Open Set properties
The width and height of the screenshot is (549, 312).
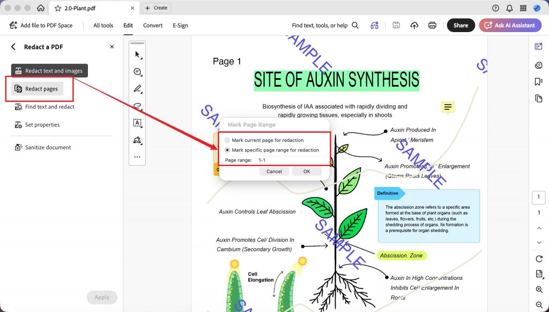pyautogui.click(x=37, y=125)
